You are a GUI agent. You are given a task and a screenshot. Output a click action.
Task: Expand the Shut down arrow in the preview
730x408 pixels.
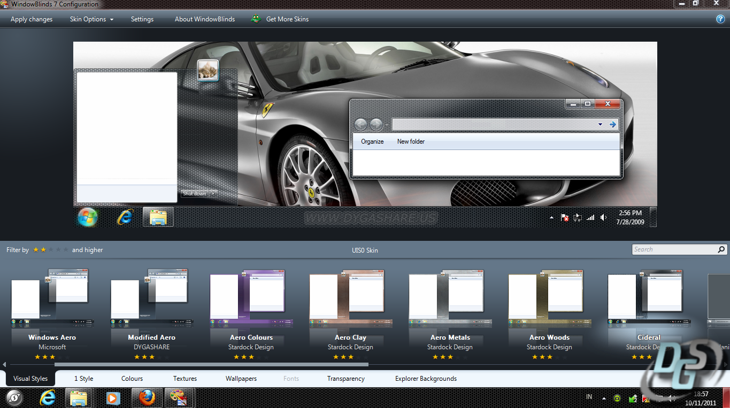(x=213, y=193)
